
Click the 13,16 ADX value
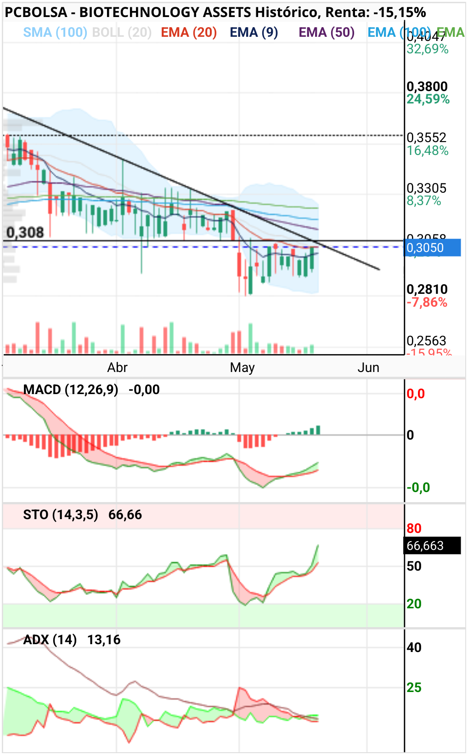click(104, 640)
